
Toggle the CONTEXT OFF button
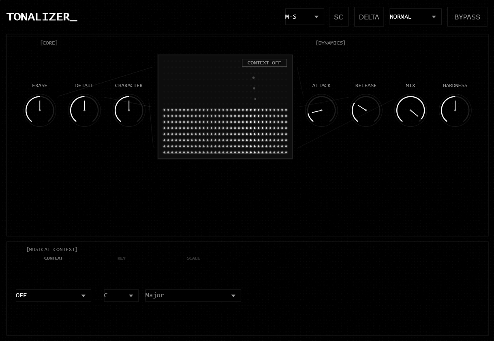tap(264, 63)
